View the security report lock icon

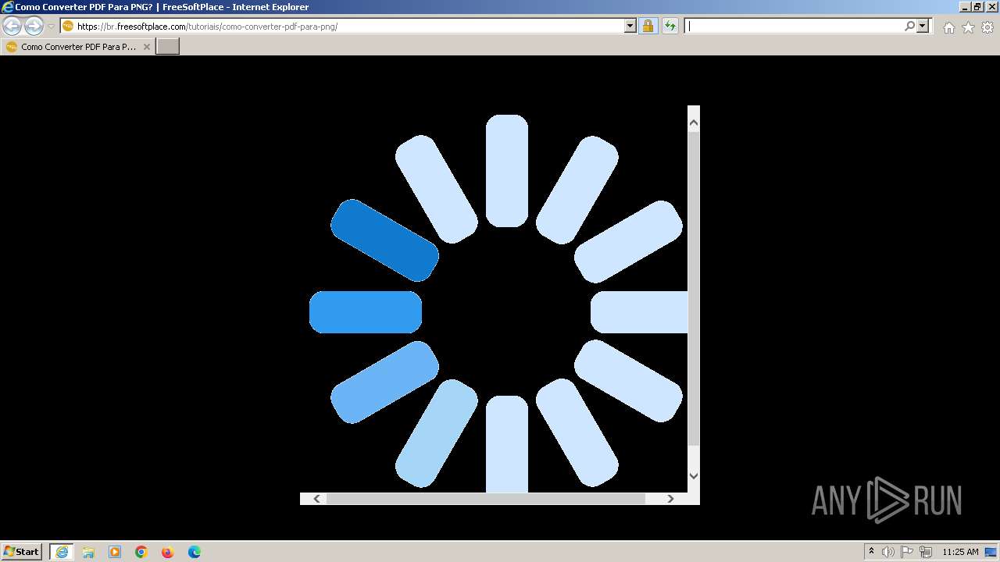point(648,26)
